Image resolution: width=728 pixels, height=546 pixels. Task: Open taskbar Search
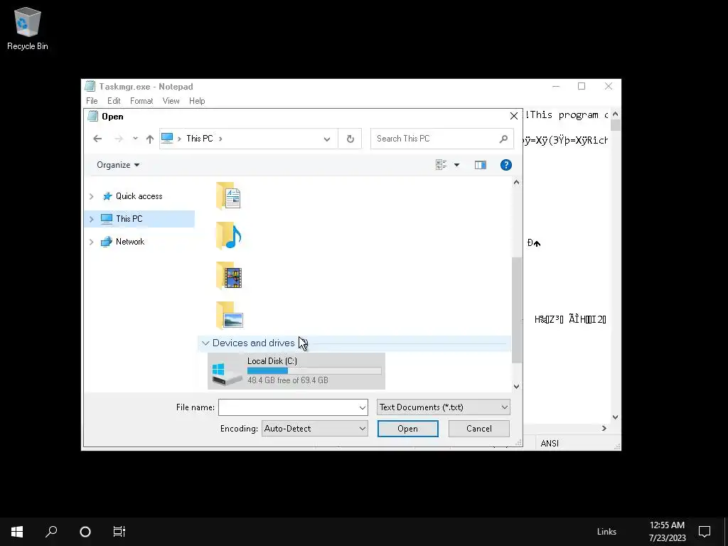tap(51, 532)
